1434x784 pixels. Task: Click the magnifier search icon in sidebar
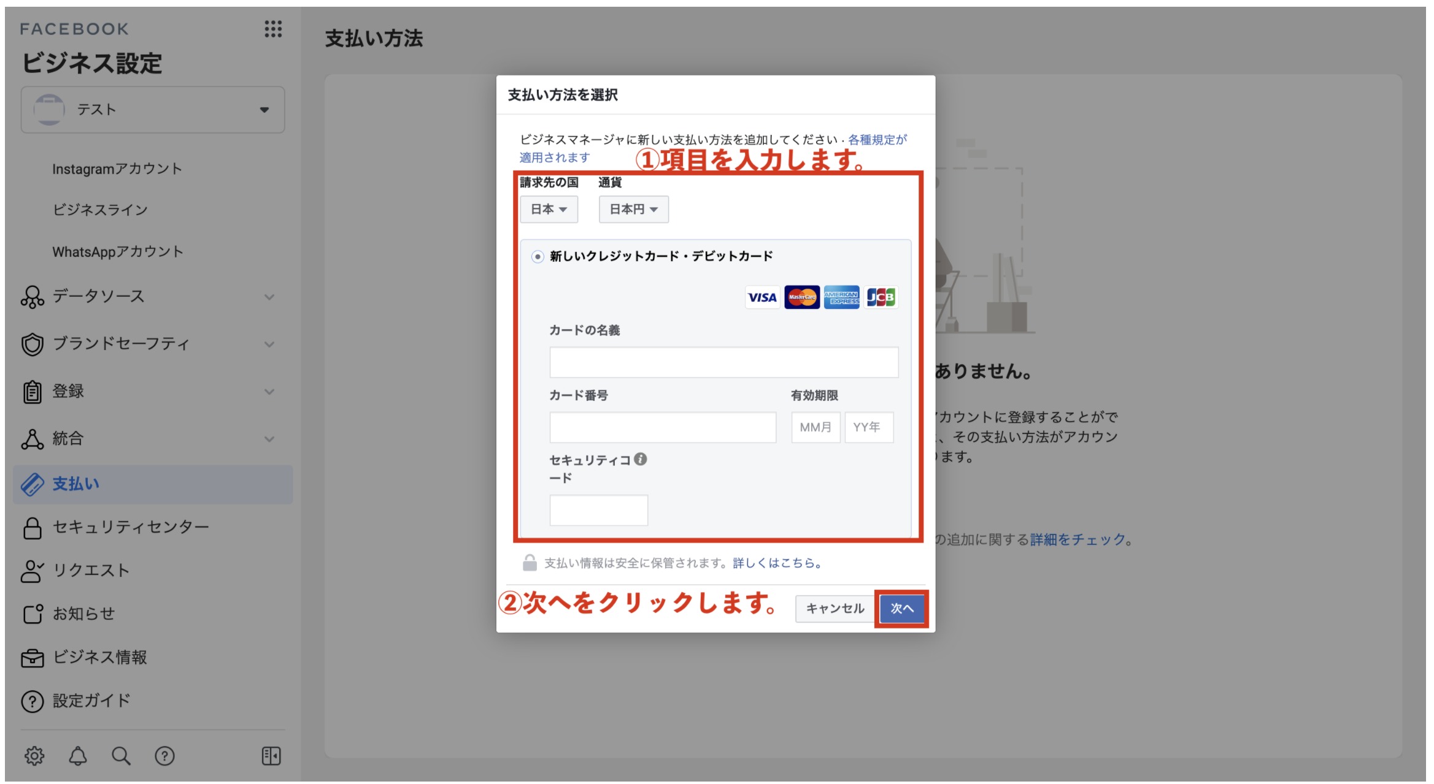pyautogui.click(x=121, y=756)
